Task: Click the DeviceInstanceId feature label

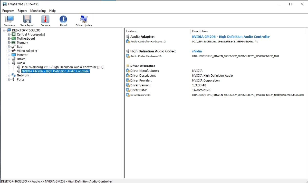Action: 140,95
